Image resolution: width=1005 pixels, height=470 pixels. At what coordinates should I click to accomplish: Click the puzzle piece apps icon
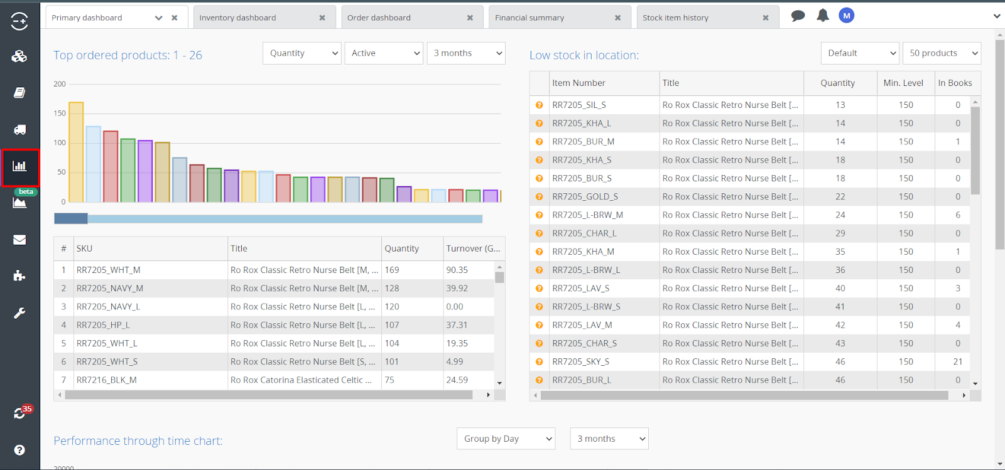19,276
